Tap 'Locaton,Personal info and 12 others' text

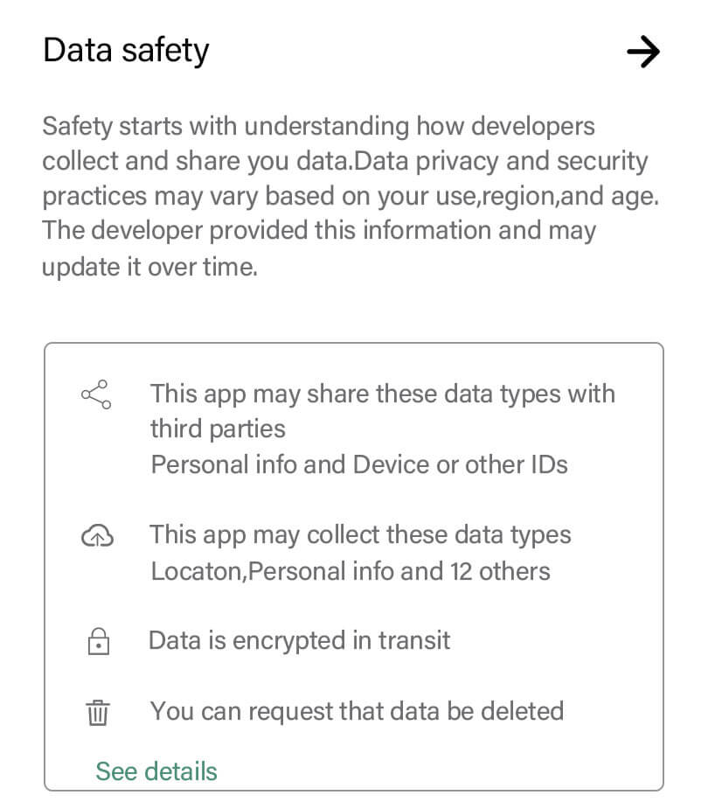click(351, 571)
